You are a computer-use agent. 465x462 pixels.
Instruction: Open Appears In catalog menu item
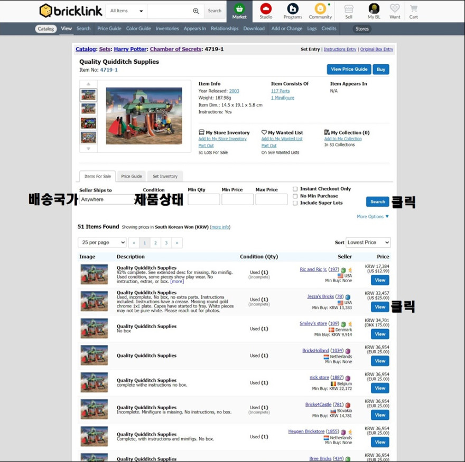pyautogui.click(x=194, y=28)
